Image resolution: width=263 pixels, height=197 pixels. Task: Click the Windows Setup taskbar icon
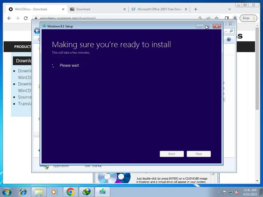pos(102,192)
